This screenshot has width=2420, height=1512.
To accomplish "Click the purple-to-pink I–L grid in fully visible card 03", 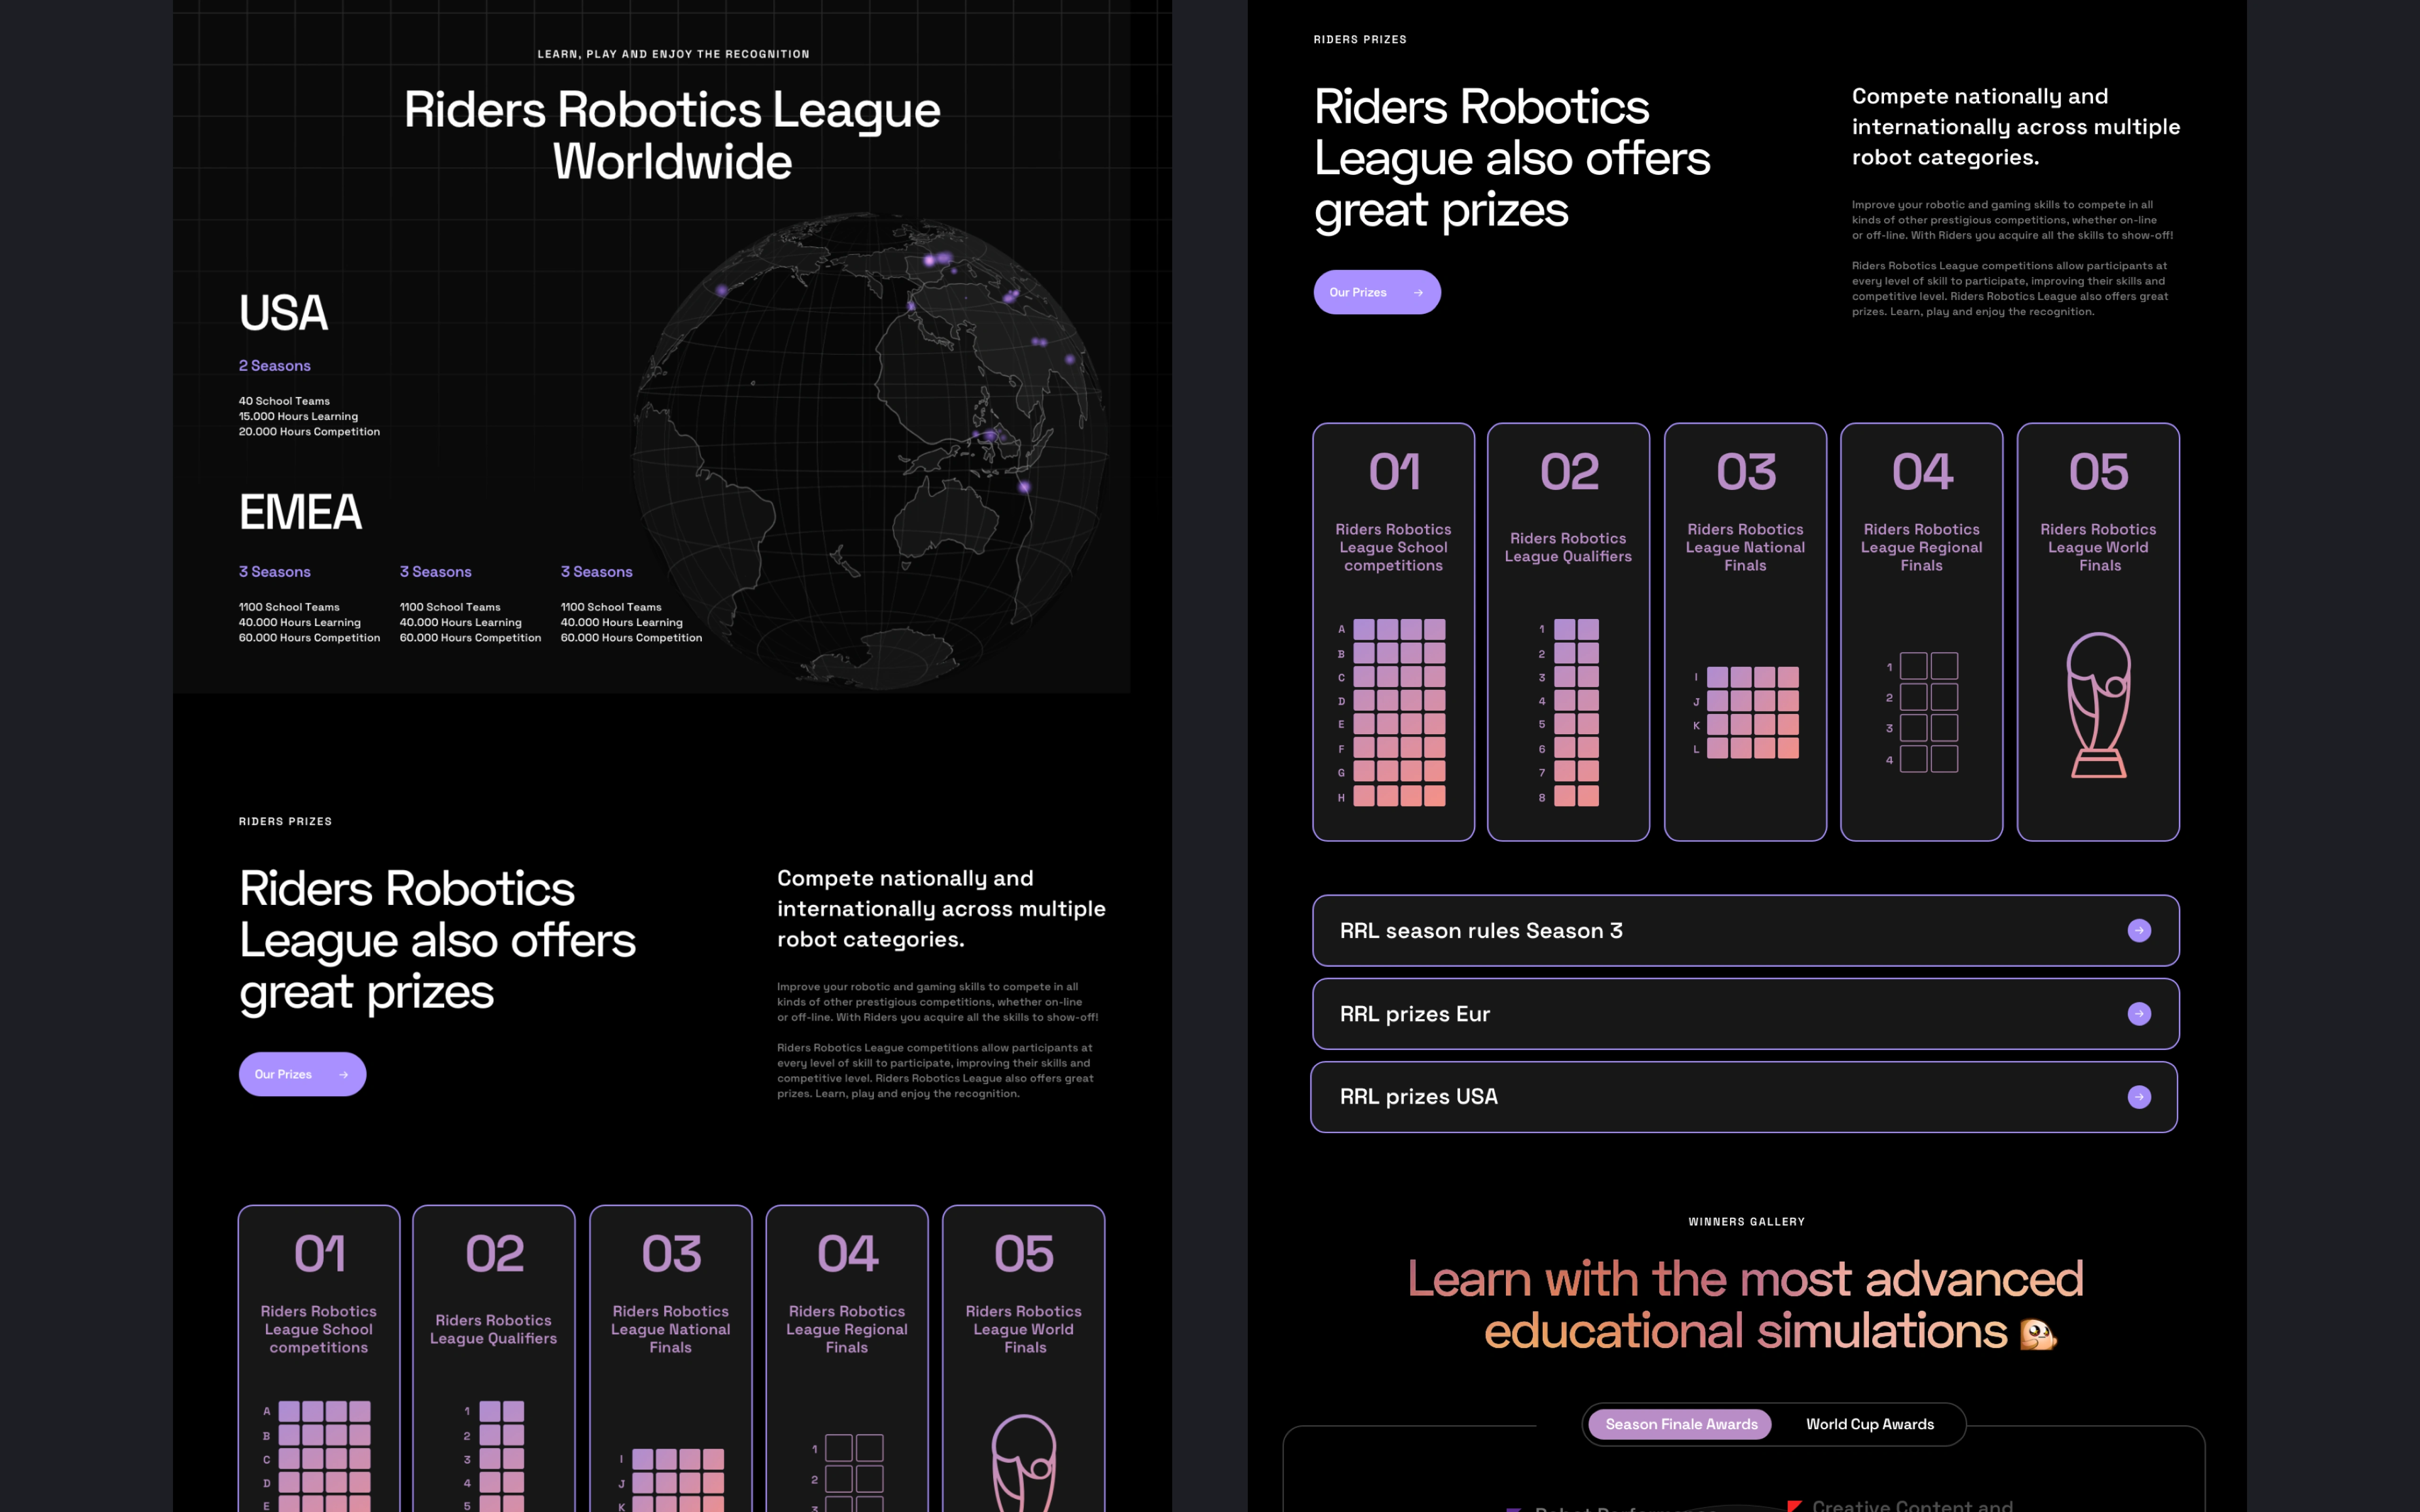I will 1752,712.
